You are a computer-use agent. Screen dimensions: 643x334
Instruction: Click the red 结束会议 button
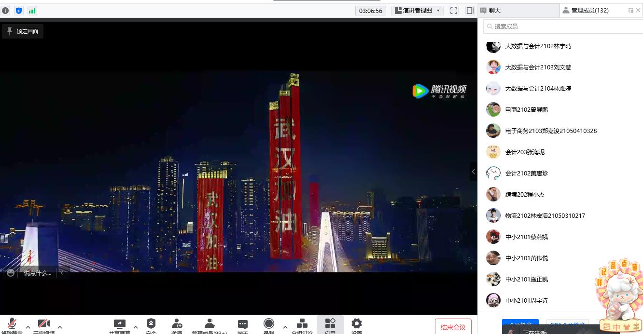[453, 327]
